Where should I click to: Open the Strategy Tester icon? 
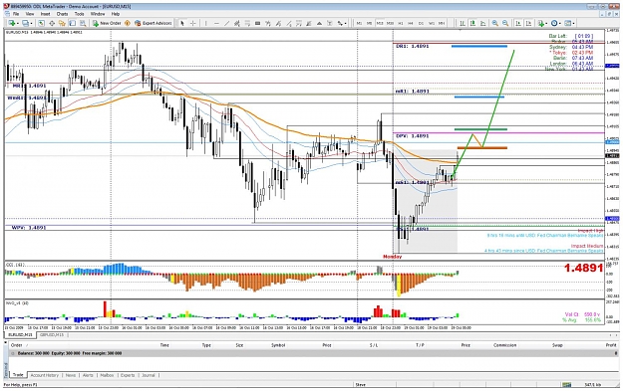pos(83,24)
